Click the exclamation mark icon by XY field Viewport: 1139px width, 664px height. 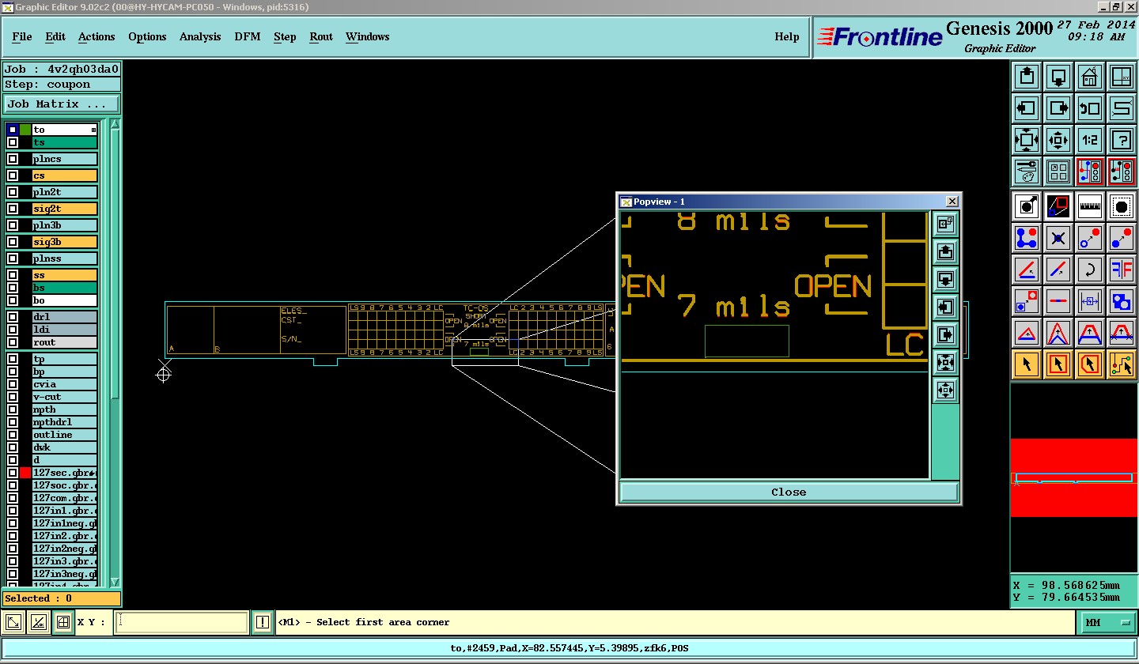tap(263, 623)
